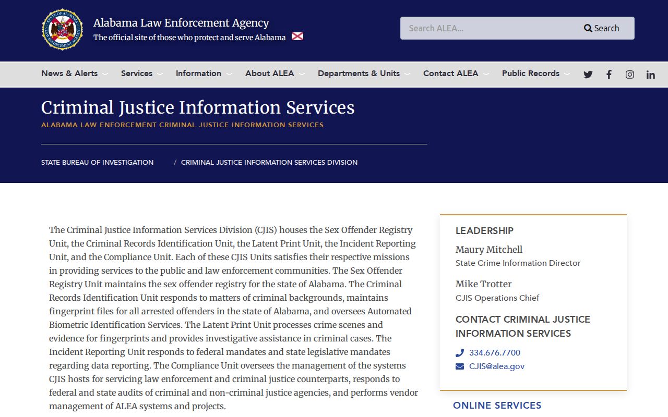
Task: Expand chevron next to News & Alerts
Action: coord(105,74)
